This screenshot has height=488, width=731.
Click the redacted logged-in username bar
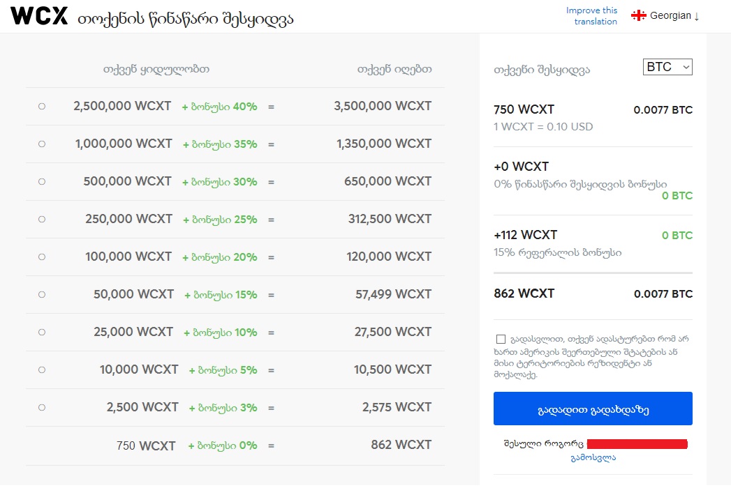637,444
